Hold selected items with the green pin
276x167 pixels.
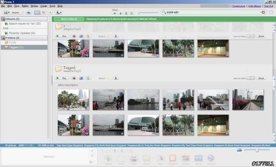(x=92, y=151)
